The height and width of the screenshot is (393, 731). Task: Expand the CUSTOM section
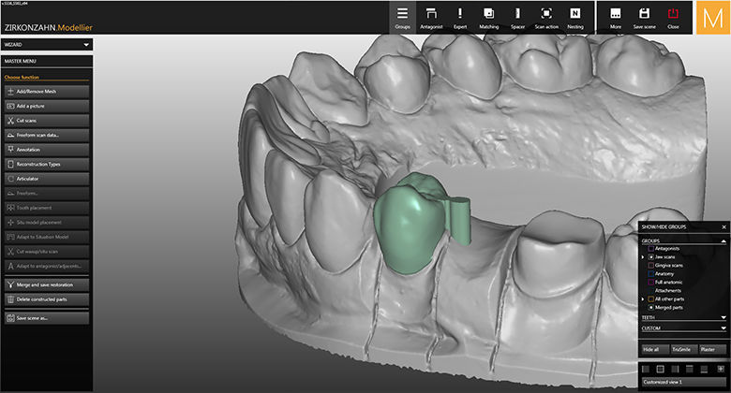coord(724,328)
